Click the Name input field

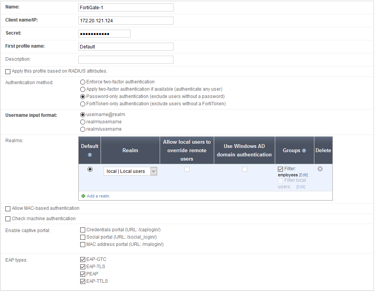(x=126, y=7)
